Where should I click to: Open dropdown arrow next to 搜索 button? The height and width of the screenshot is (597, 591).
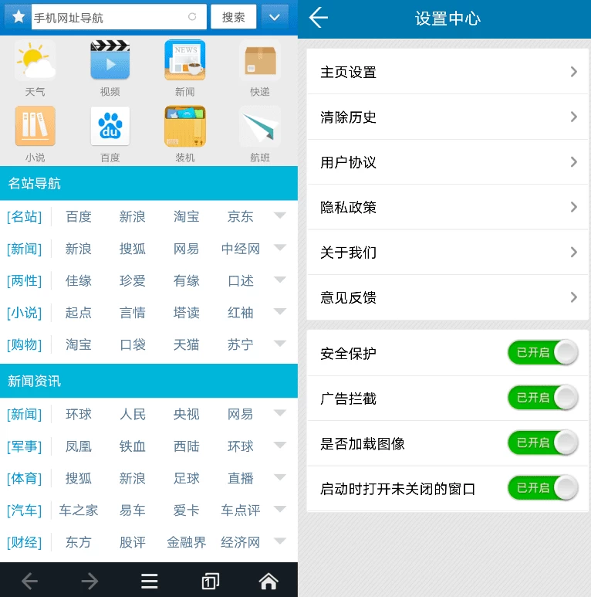pos(275,17)
